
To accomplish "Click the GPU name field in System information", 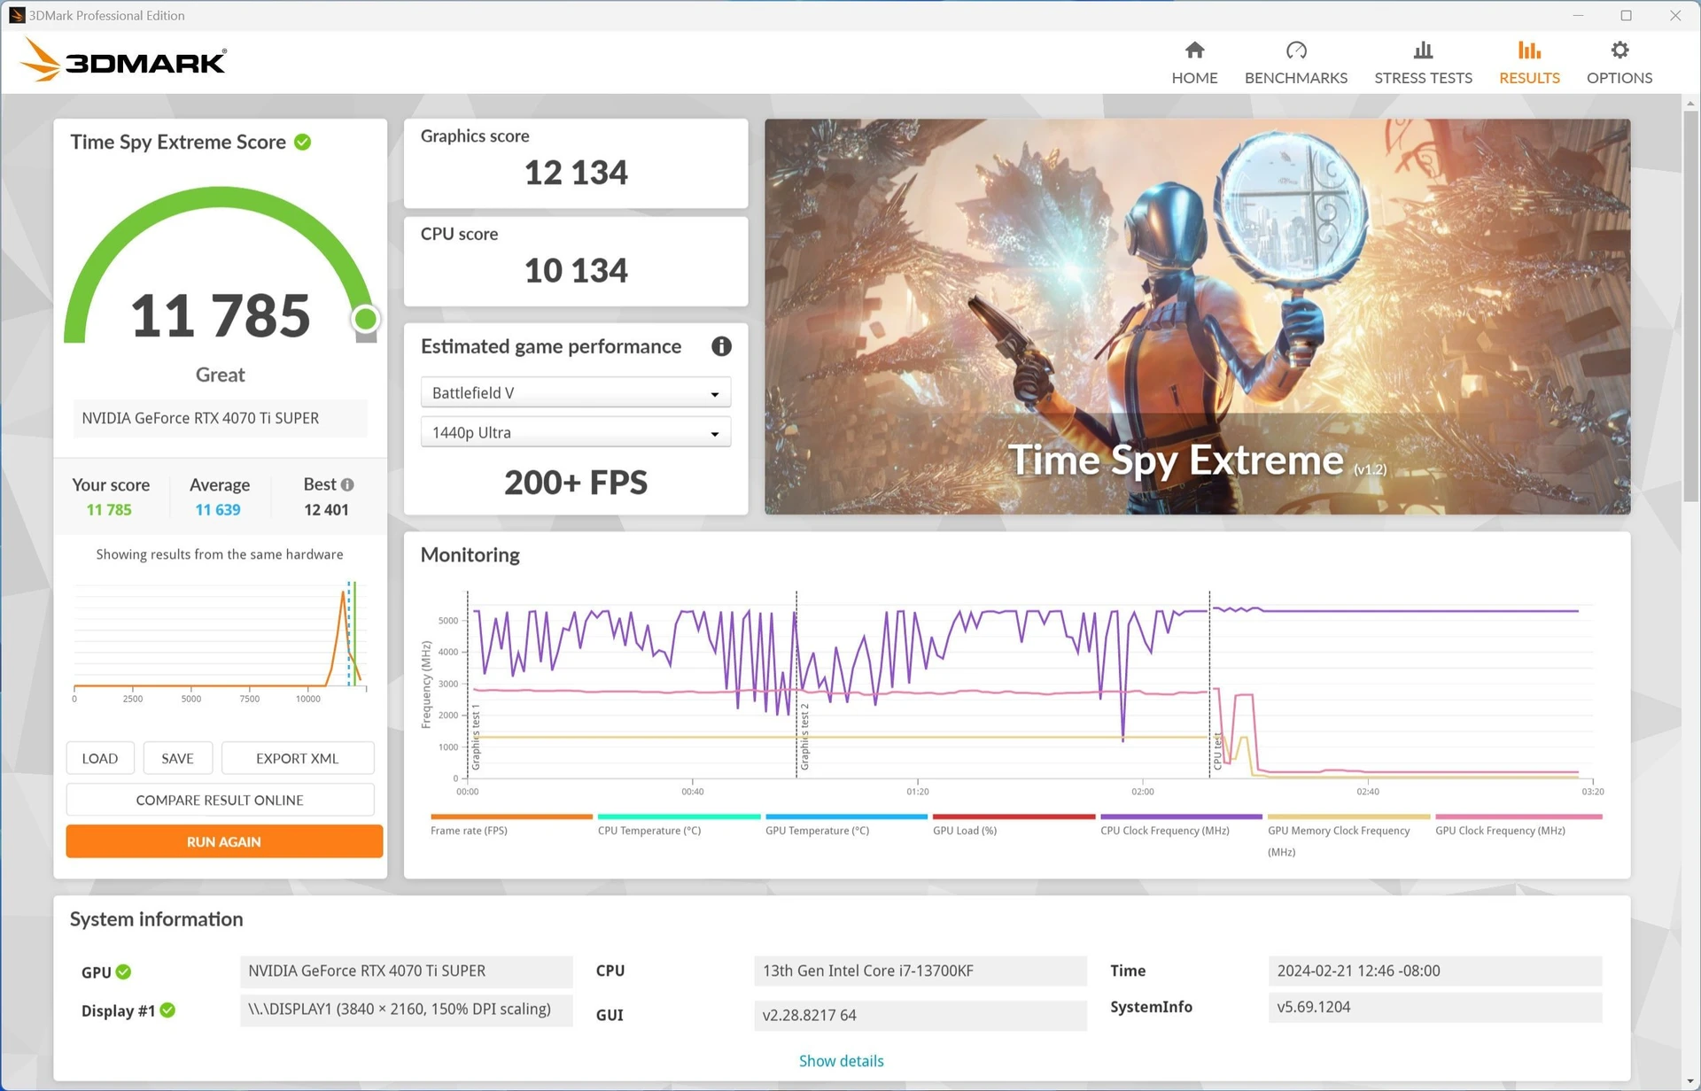I will (x=406, y=971).
